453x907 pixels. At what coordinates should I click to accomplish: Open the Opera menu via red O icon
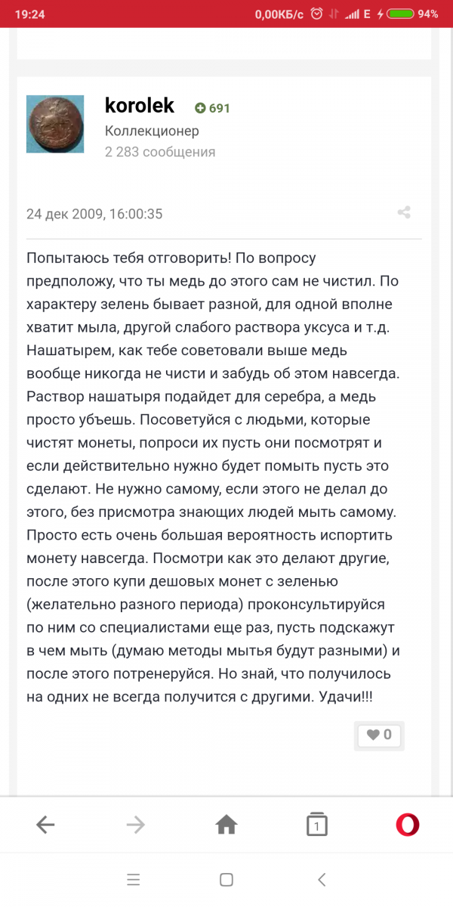pos(408,825)
